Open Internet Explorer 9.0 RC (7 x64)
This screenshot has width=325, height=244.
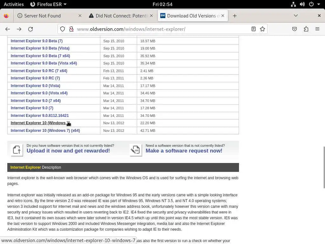click(39, 71)
